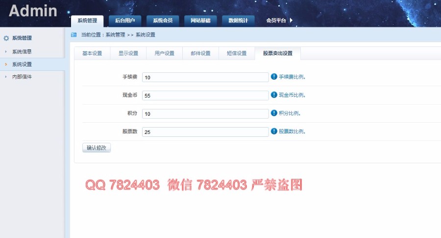441x238 pixels.
Task: Click the info icon next to 手续费比例
Action: click(274, 77)
